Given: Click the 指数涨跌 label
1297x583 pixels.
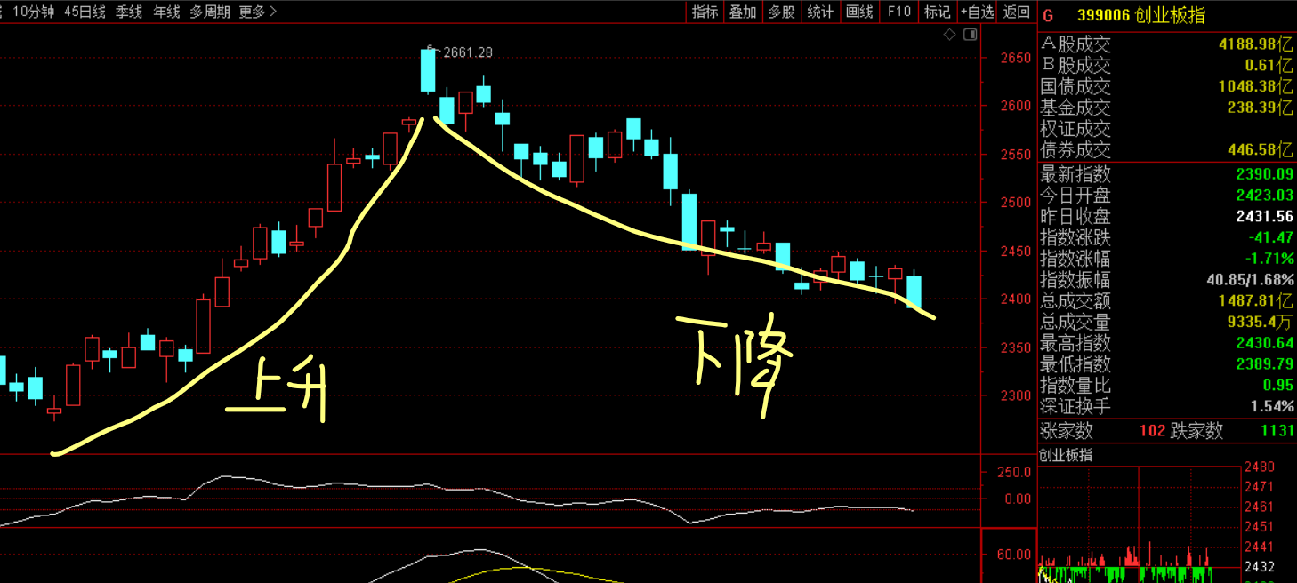Looking at the screenshot, I should coord(1075,237).
